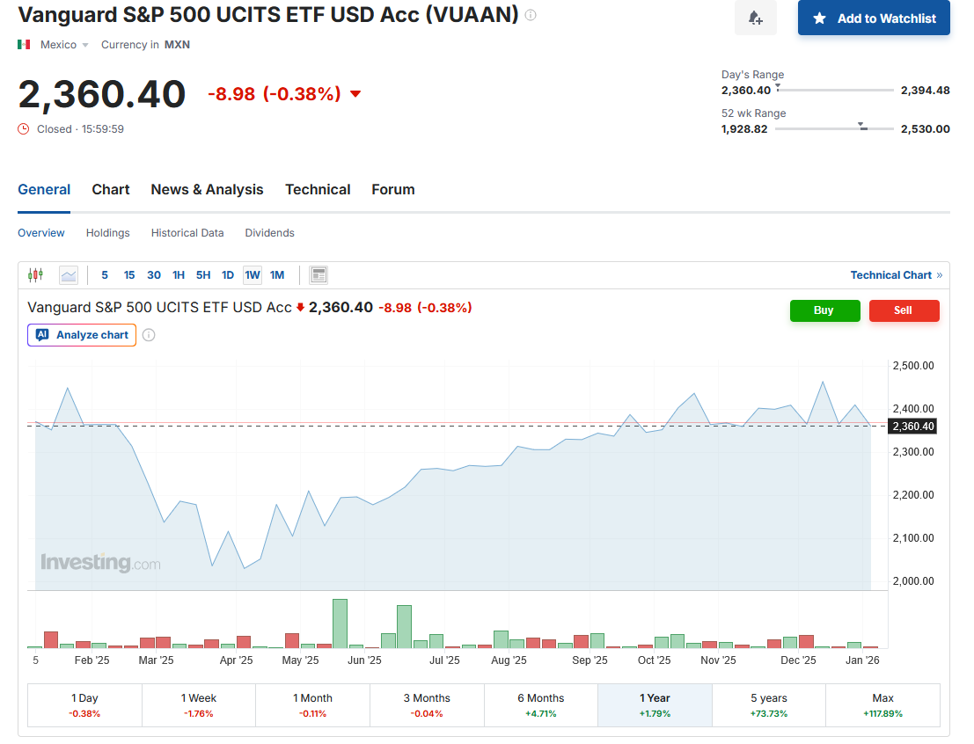Click the red down arrow beside -0.38%
Image resolution: width=974 pixels, height=744 pixels.
point(355,94)
